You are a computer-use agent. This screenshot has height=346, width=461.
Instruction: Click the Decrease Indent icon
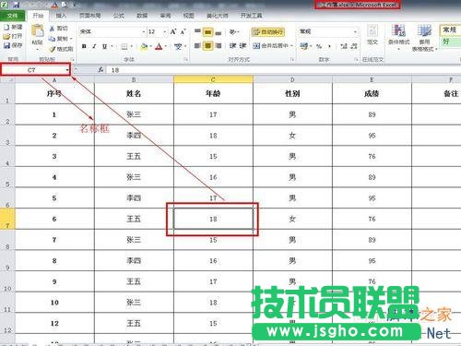tap(232, 46)
